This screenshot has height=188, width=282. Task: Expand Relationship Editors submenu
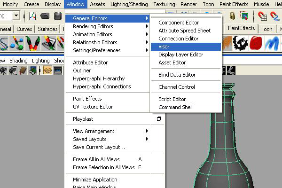(108, 42)
